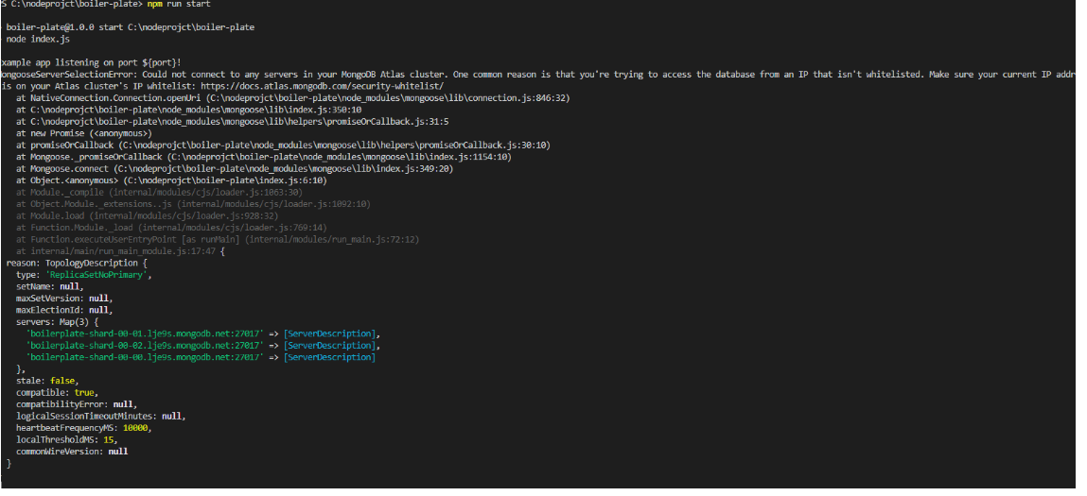The width and height of the screenshot is (1087, 496).
Task: Click [ServerDescription] beside shard-00-02
Action: [329, 346]
